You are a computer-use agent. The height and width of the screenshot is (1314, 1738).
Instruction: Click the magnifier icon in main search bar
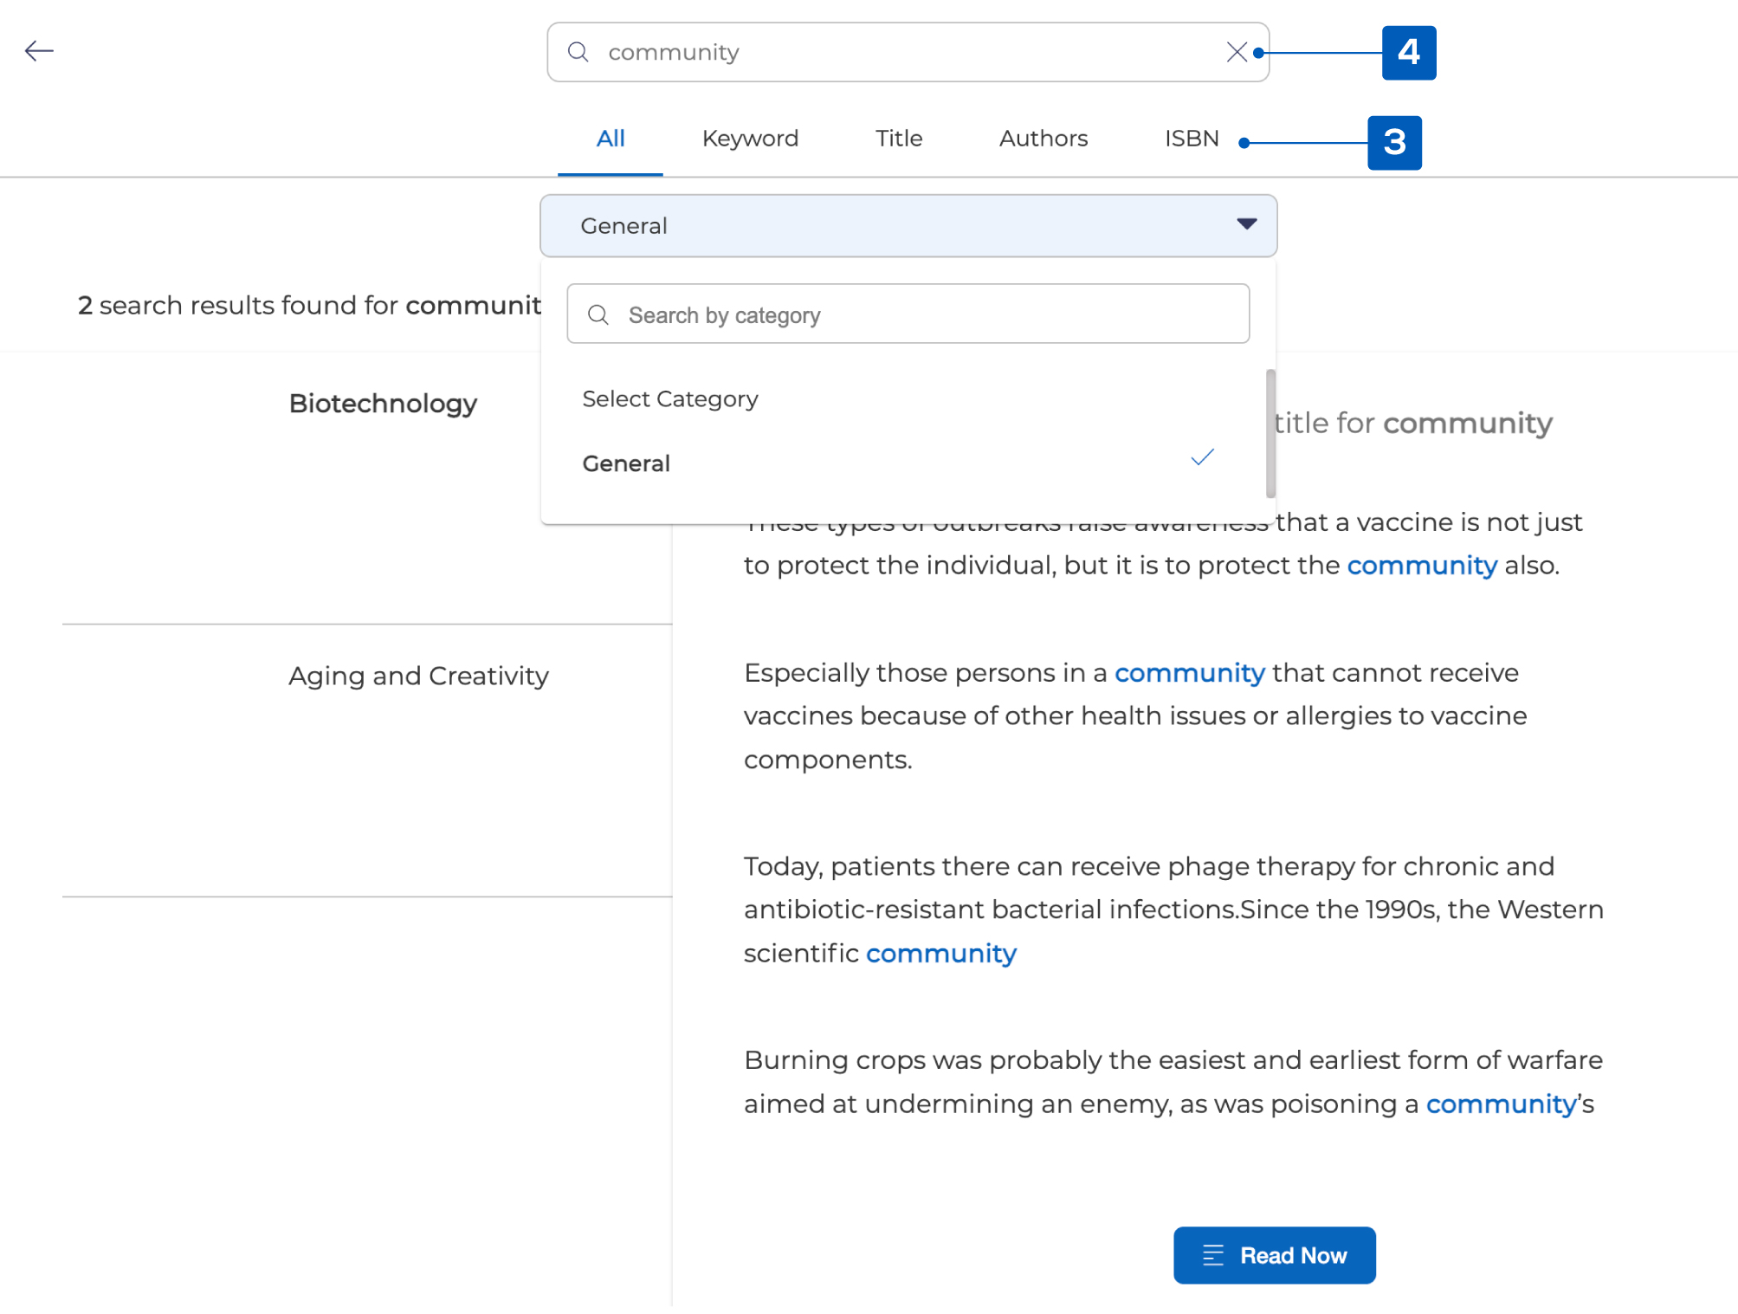click(x=578, y=52)
